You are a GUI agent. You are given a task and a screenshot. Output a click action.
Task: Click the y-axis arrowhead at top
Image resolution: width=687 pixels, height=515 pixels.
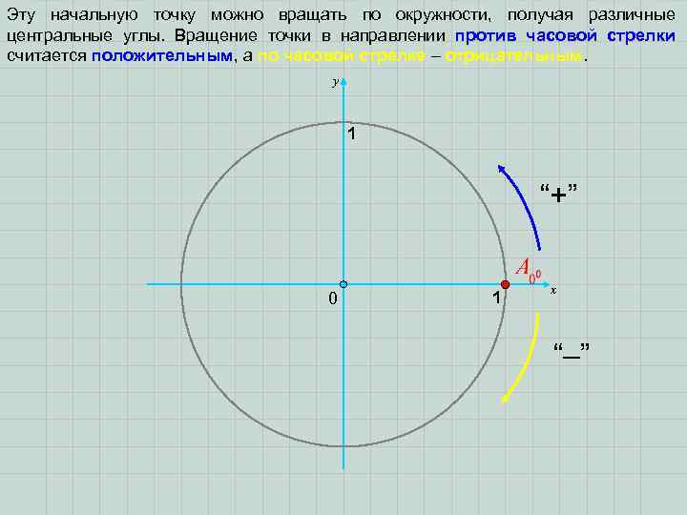343,81
